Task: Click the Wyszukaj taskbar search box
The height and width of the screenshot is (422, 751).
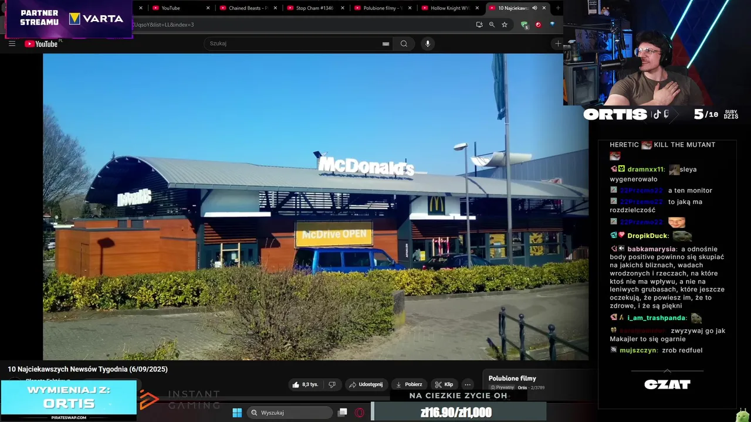Action: pyautogui.click(x=290, y=413)
